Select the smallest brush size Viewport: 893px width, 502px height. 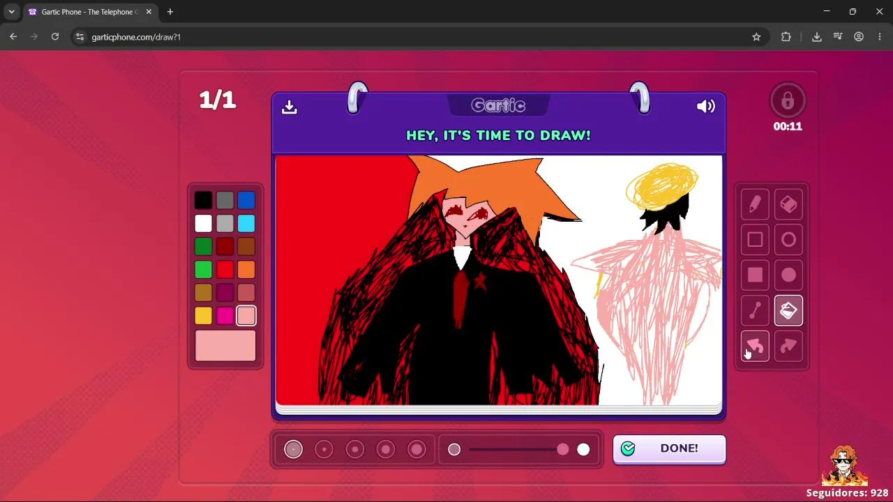pyautogui.click(x=294, y=450)
